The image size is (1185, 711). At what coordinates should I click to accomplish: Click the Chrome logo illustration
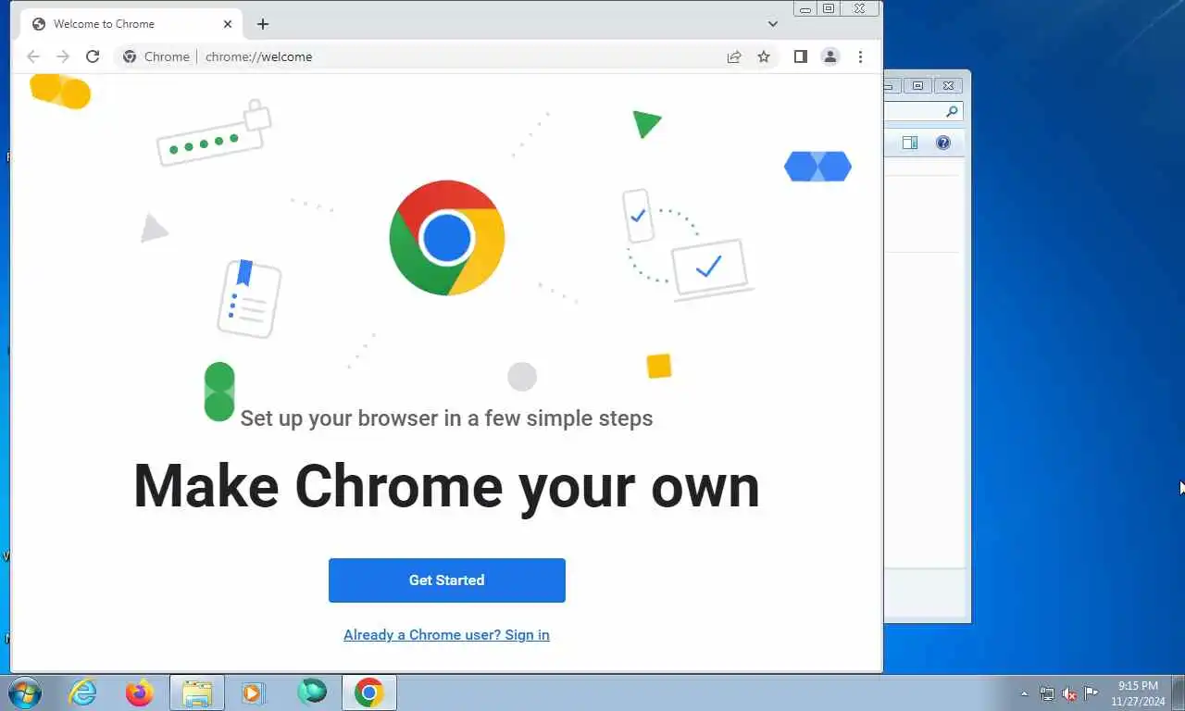(x=447, y=238)
